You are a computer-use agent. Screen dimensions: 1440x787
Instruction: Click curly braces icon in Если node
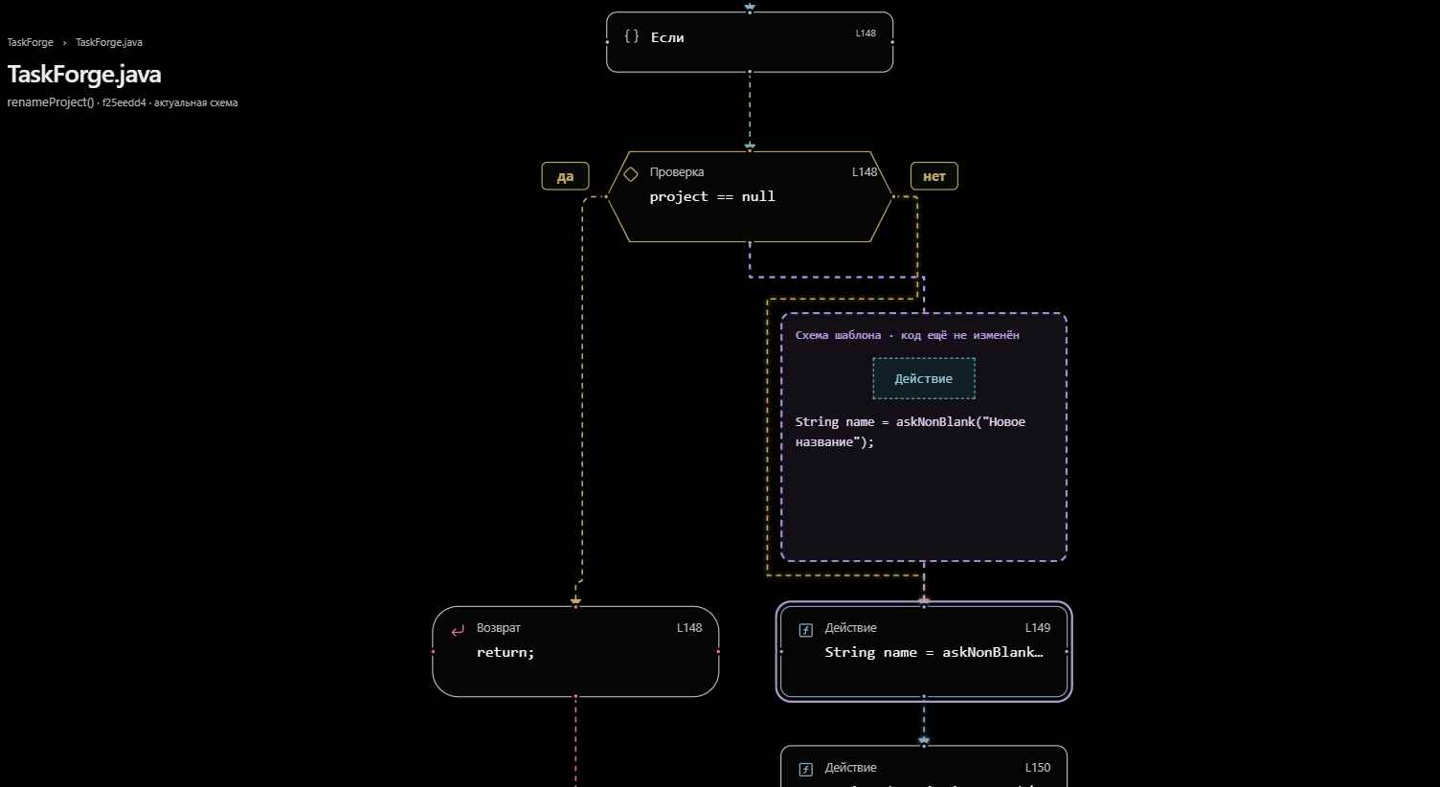(x=631, y=36)
